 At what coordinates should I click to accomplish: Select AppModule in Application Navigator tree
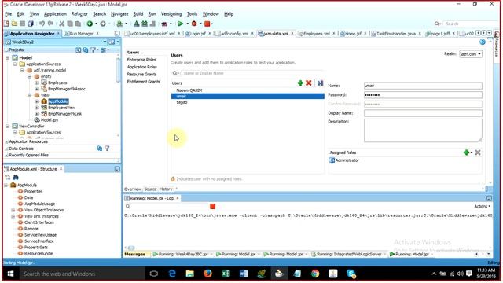pos(58,101)
